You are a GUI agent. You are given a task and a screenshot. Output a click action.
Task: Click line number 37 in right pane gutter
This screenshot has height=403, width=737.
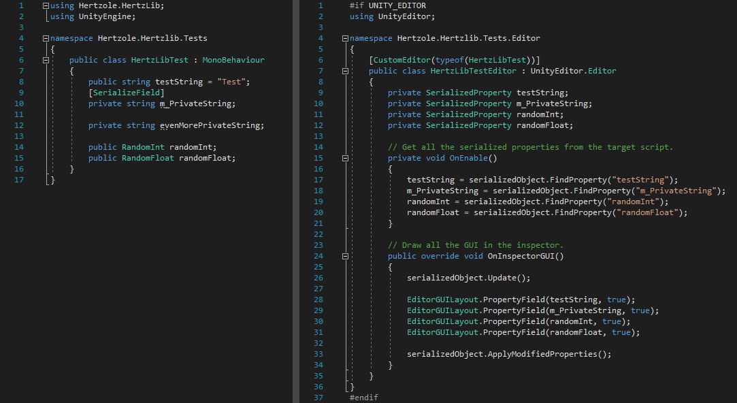pos(318,398)
